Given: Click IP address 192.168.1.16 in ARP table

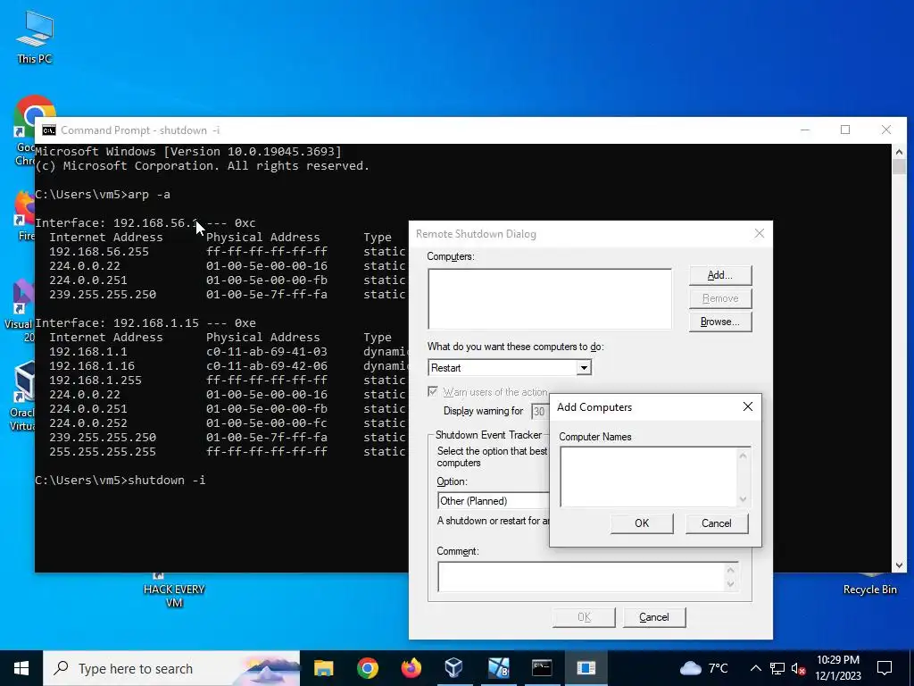Looking at the screenshot, I should 92,365.
